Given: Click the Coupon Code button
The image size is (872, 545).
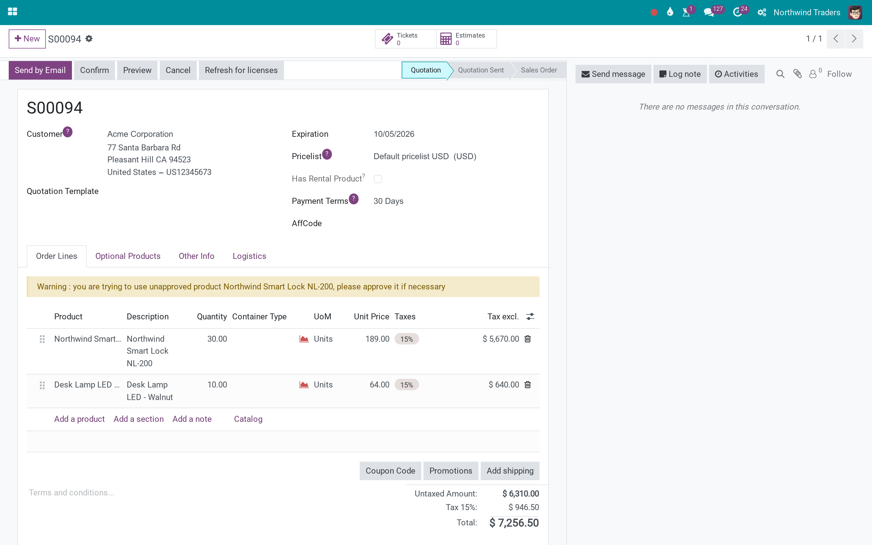Looking at the screenshot, I should pos(390,471).
